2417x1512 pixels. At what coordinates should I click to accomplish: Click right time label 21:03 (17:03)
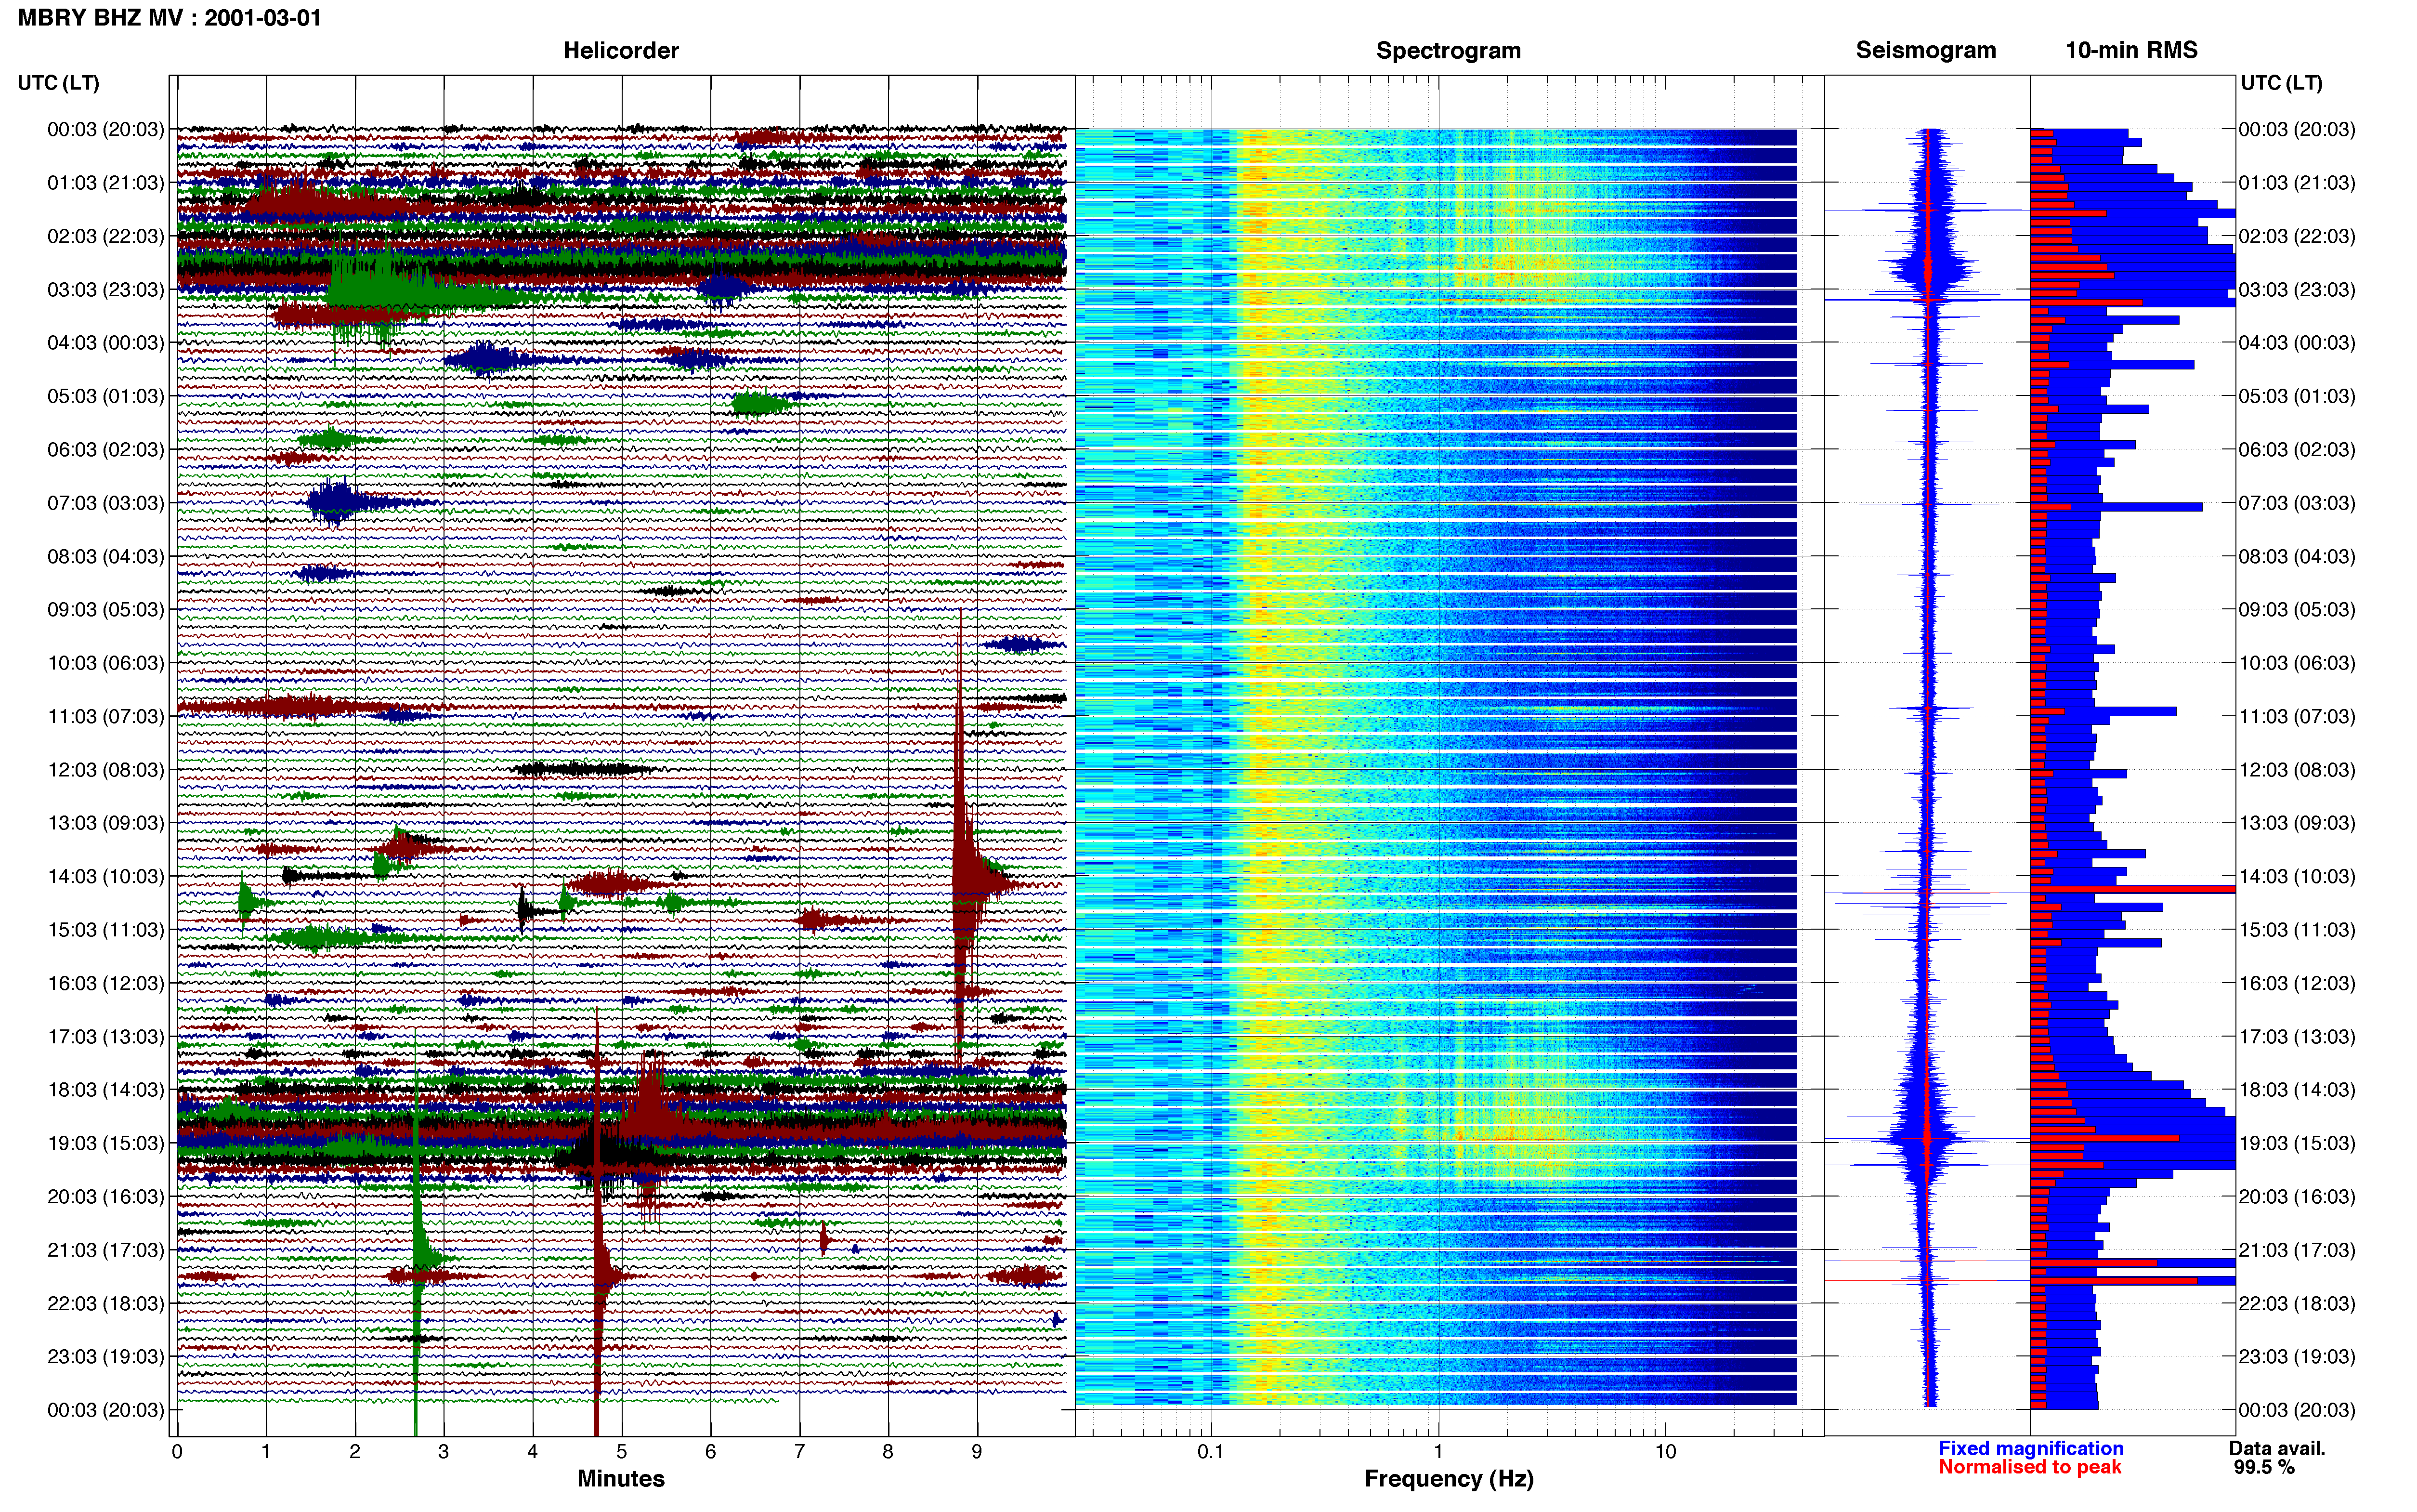[x=2296, y=1250]
